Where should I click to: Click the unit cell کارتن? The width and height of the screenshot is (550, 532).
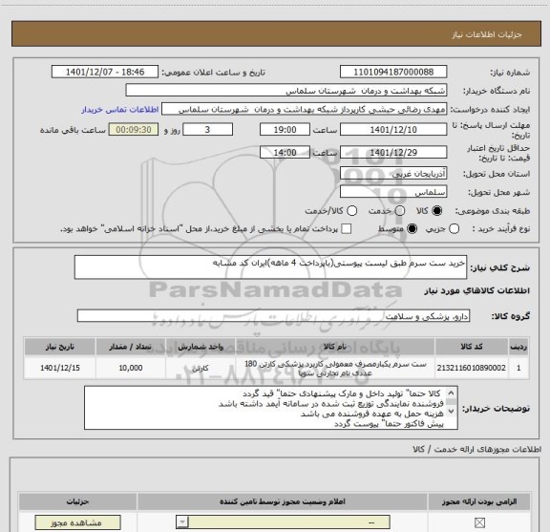pyautogui.click(x=200, y=368)
